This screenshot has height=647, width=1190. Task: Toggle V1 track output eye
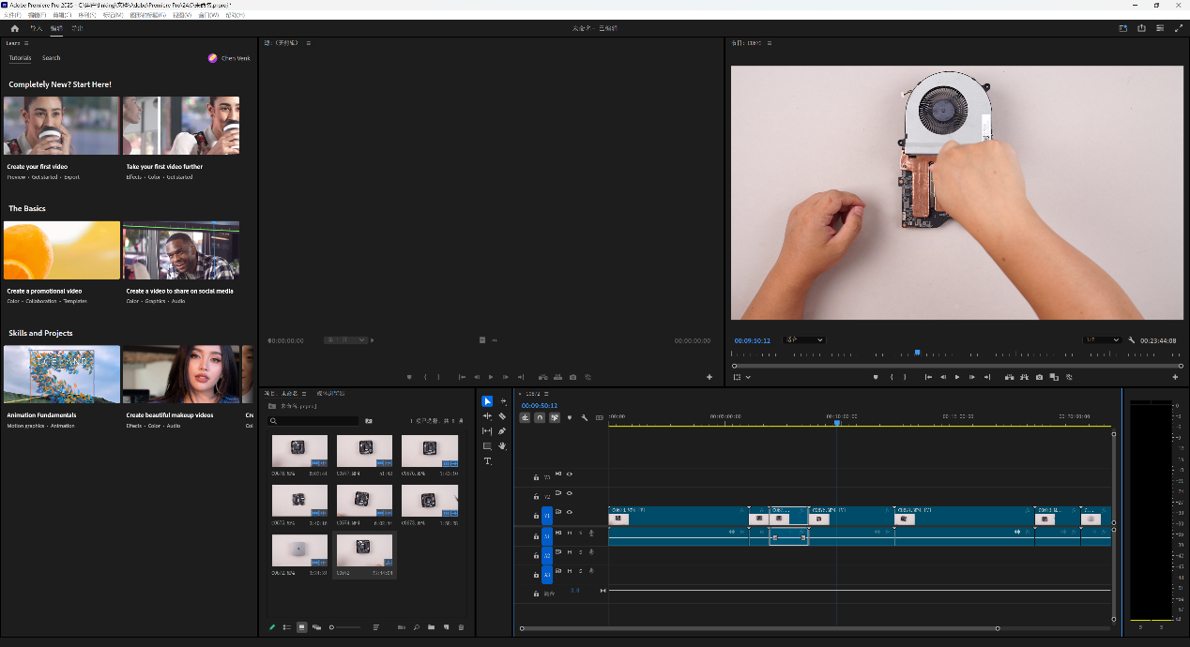569,512
